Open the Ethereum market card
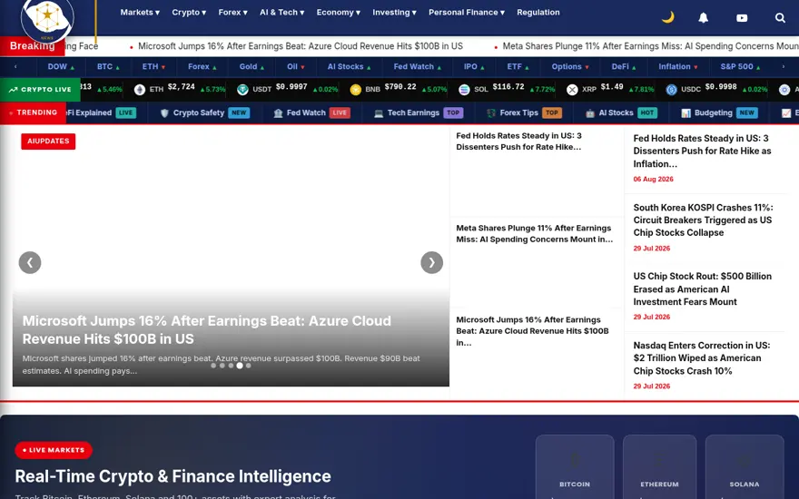 [659, 467]
